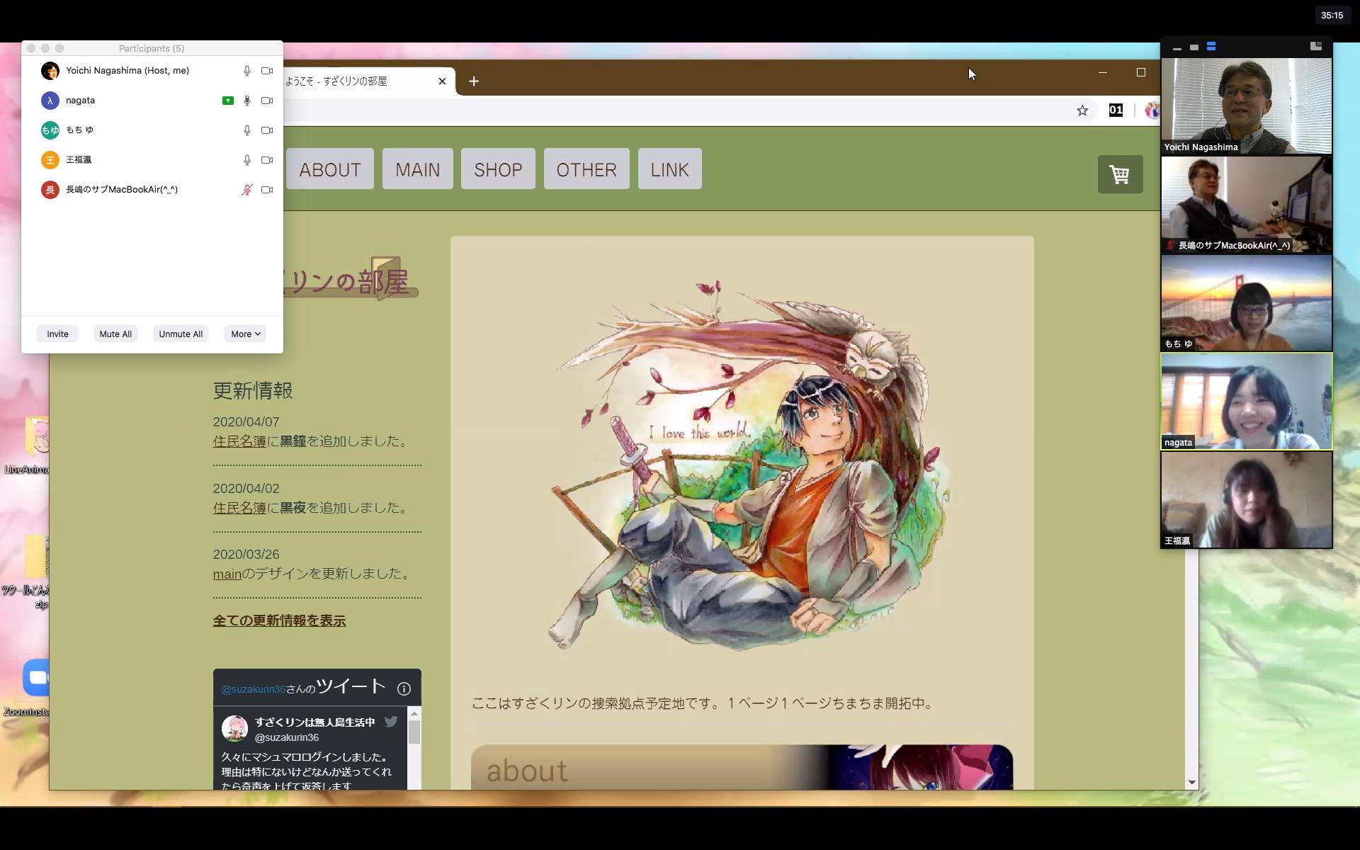Click the 全ての更新情報を表示 link
Viewport: 1360px width, 850px height.
pos(279,621)
